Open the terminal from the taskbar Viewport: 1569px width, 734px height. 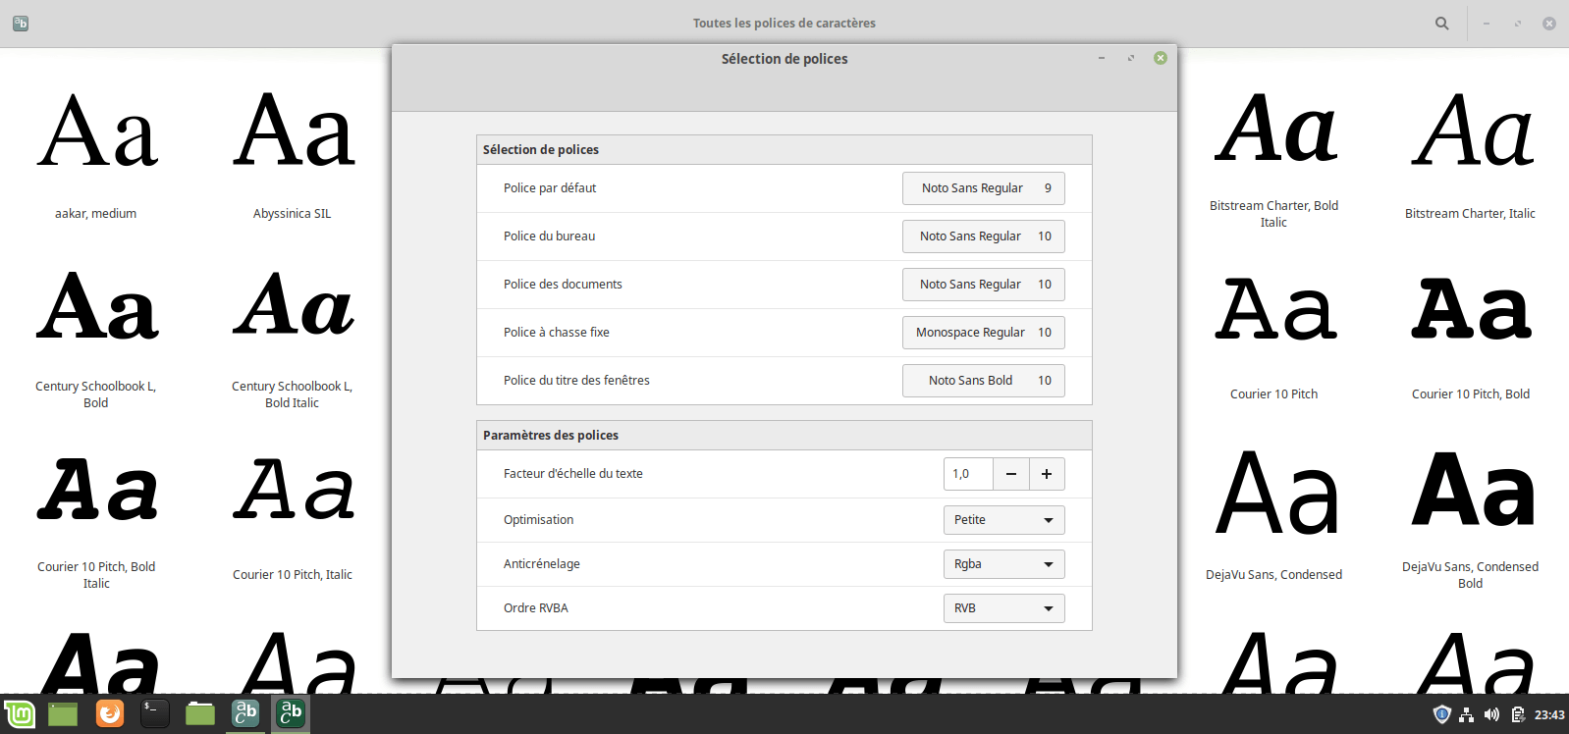155,713
